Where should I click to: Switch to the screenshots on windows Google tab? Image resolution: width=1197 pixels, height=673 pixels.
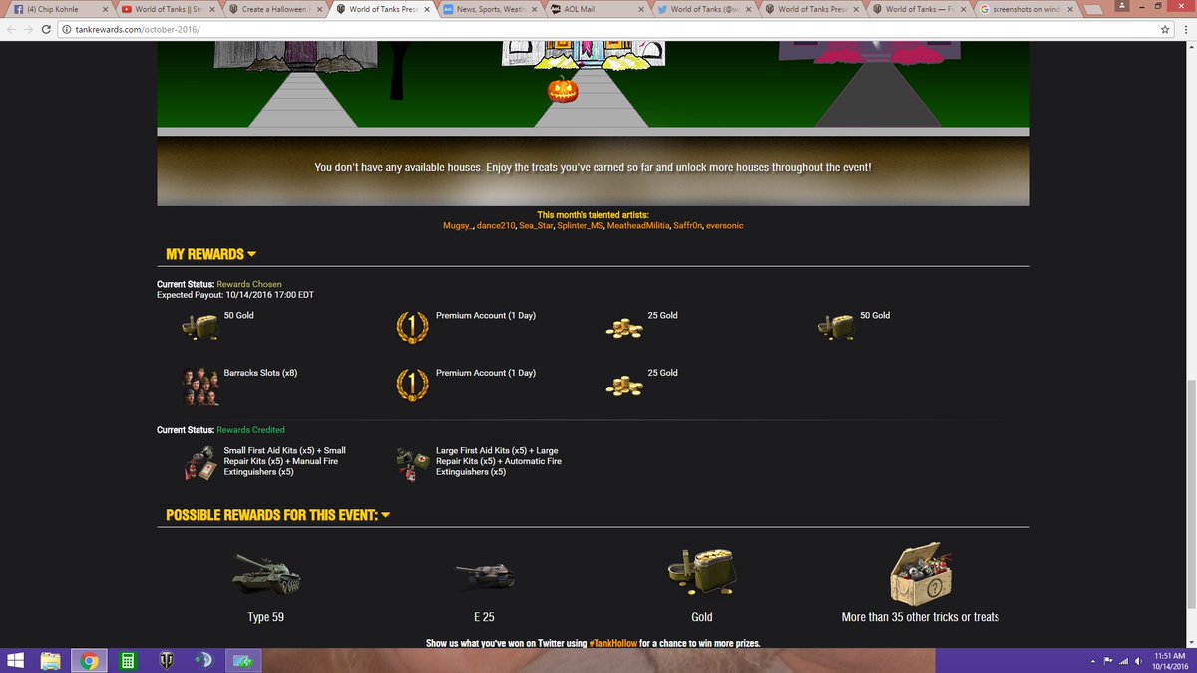1027,9
